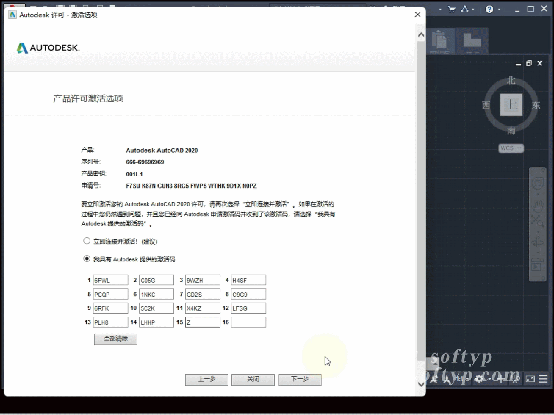The width and height of the screenshot is (554, 415).
Task: Select the Full Navigation Wheel icon
Action: pyautogui.click(x=538, y=183)
